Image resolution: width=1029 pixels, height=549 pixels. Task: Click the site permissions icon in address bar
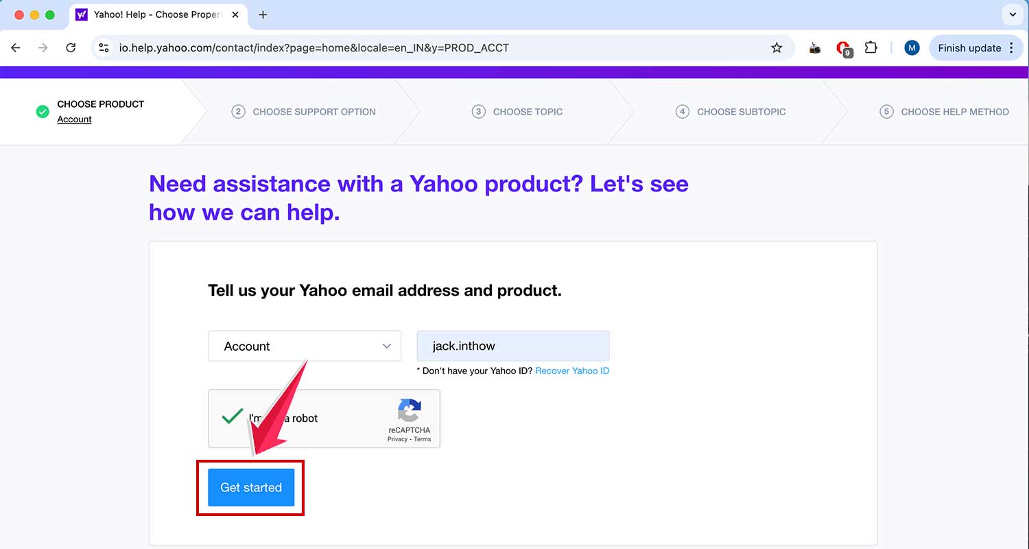point(104,47)
